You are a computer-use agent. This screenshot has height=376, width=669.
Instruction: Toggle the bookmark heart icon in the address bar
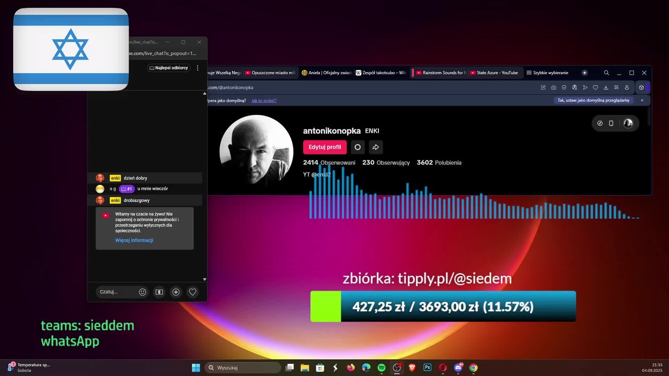pyautogui.click(x=595, y=87)
